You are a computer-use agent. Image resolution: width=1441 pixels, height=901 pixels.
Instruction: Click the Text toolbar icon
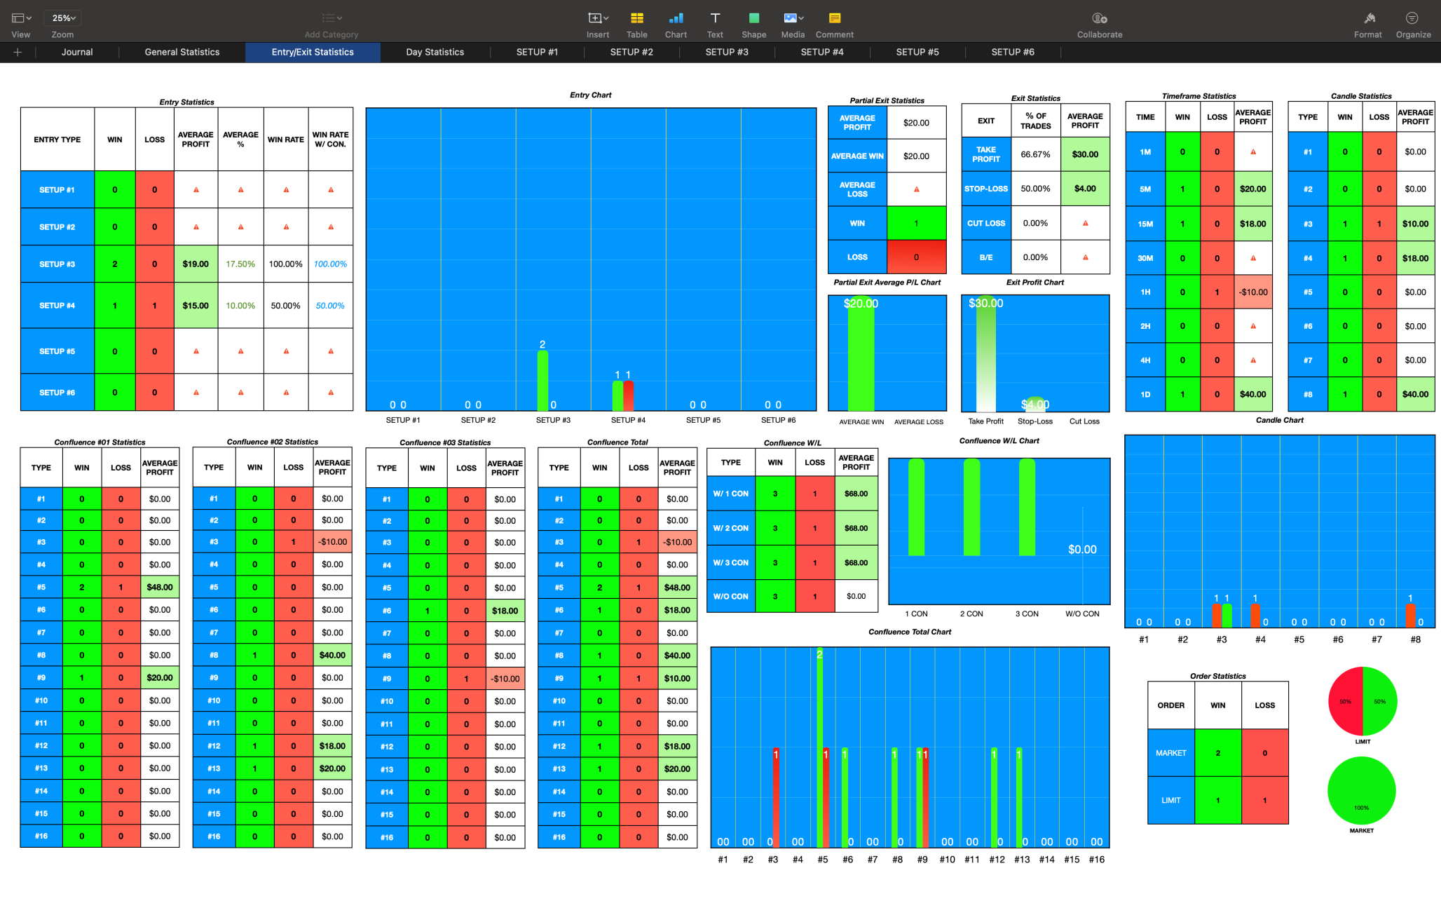pyautogui.click(x=715, y=18)
